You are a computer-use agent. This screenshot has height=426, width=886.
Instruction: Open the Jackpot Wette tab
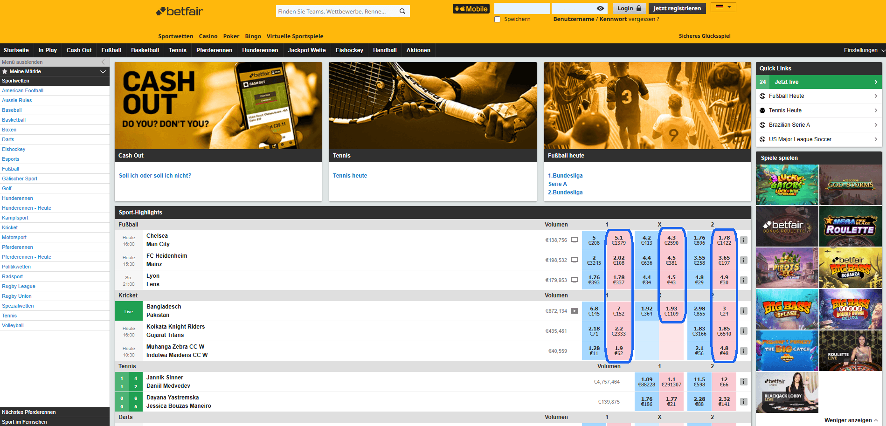point(307,50)
